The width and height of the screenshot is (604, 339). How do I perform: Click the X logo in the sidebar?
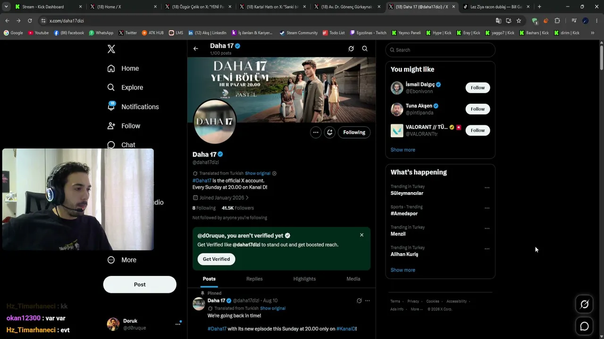coord(111,49)
